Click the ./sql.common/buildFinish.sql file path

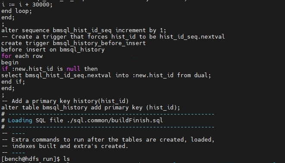(115, 121)
